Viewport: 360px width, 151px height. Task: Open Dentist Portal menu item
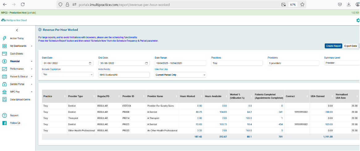tap(17, 84)
